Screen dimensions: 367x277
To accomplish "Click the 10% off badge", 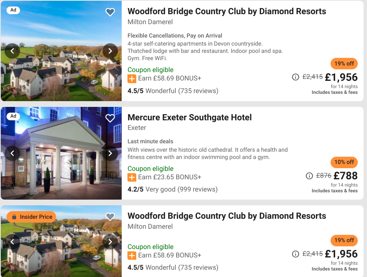I will tap(344, 162).
